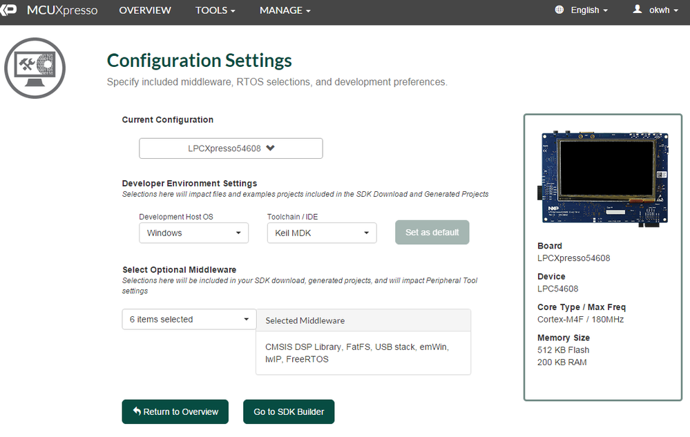Click the configuration settings monitor icon
The image size is (690, 437).
(35, 68)
